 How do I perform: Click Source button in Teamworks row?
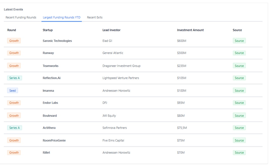click(x=239, y=66)
